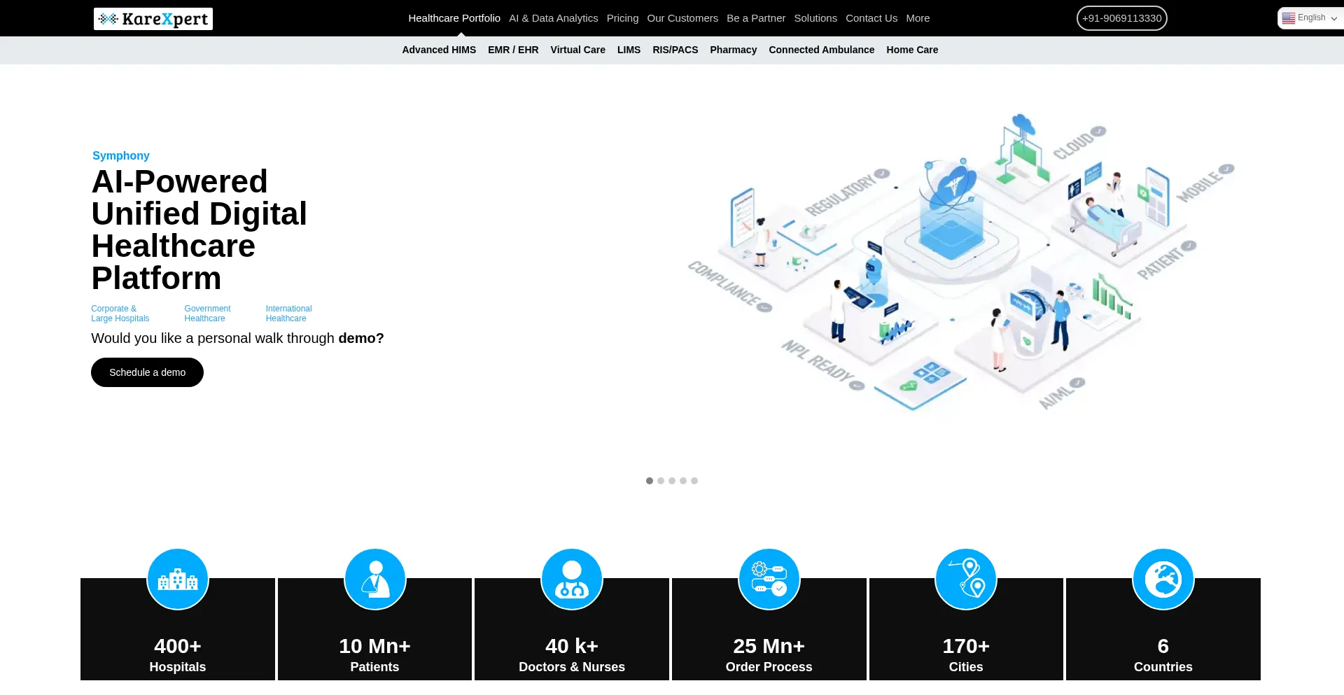Open the Corporate & Large Hospitals link
The height and width of the screenshot is (695, 1344).
[x=120, y=314]
